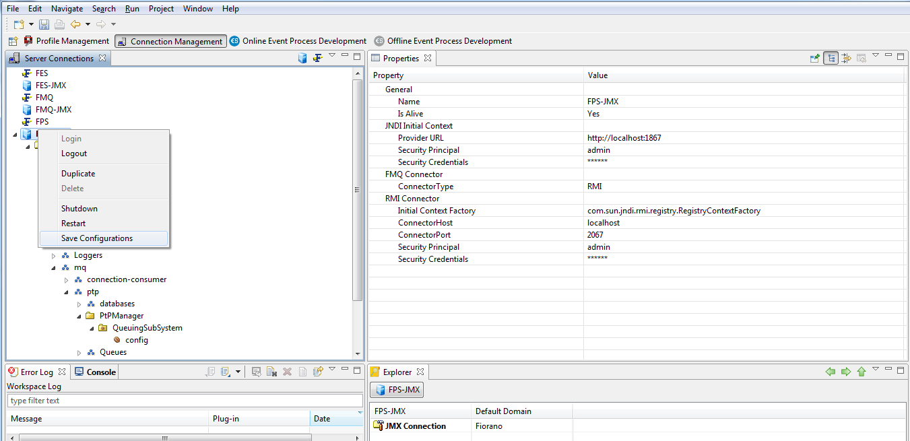Expand the connection-consumer node
910x441 pixels.
pyautogui.click(x=67, y=280)
